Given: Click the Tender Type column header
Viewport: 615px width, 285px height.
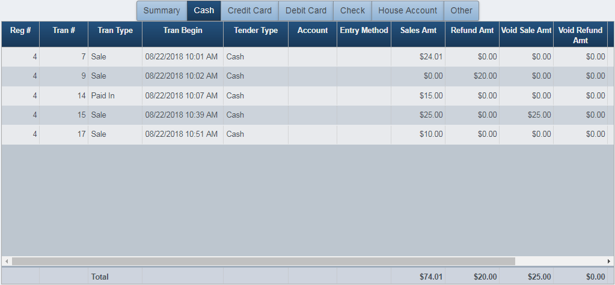Looking at the screenshot, I should click(256, 31).
